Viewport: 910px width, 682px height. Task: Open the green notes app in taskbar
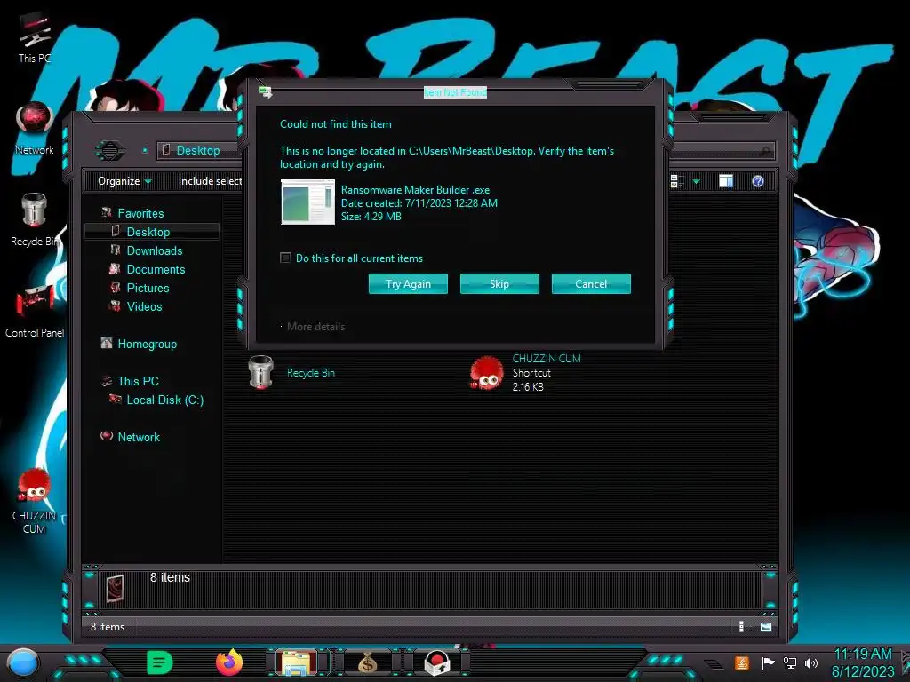pos(160,662)
